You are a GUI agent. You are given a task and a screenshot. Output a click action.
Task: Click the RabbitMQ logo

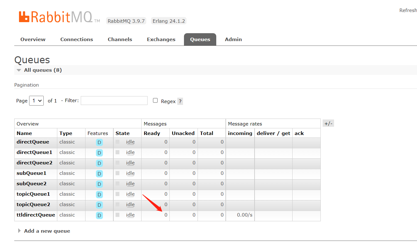[x=59, y=17]
